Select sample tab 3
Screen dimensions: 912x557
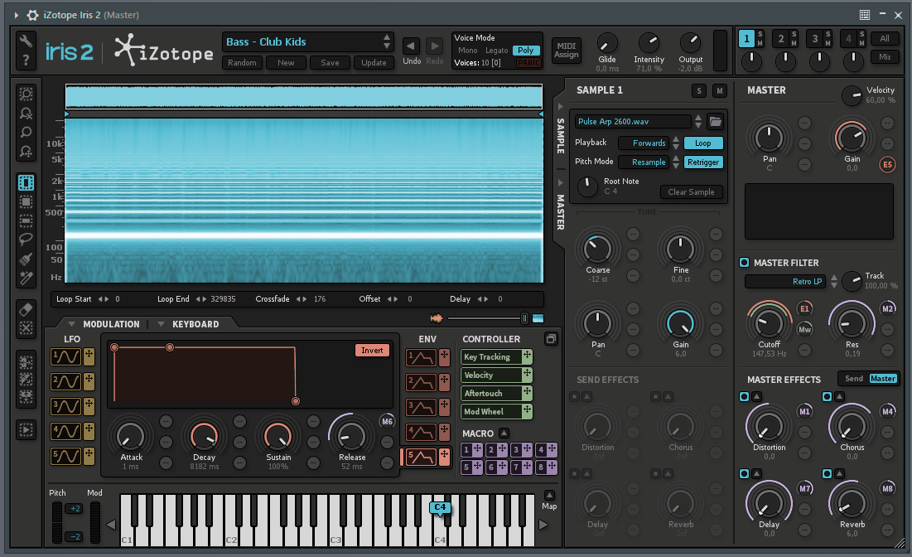coord(814,39)
